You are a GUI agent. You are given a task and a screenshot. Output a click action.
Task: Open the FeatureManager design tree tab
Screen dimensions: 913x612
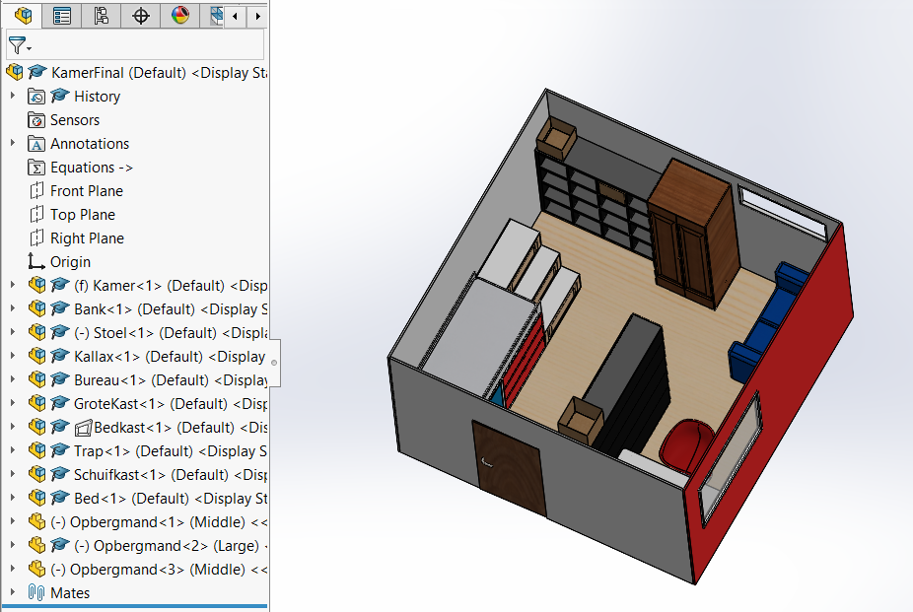pyautogui.click(x=24, y=15)
